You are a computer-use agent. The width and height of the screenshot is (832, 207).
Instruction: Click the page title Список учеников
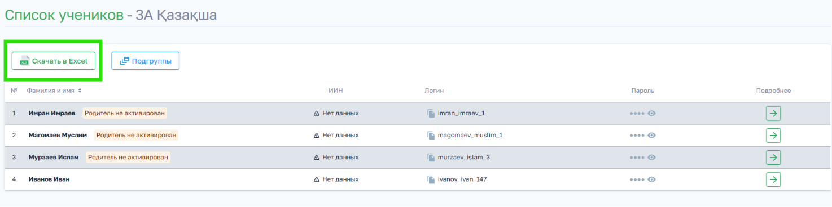[x=64, y=15]
